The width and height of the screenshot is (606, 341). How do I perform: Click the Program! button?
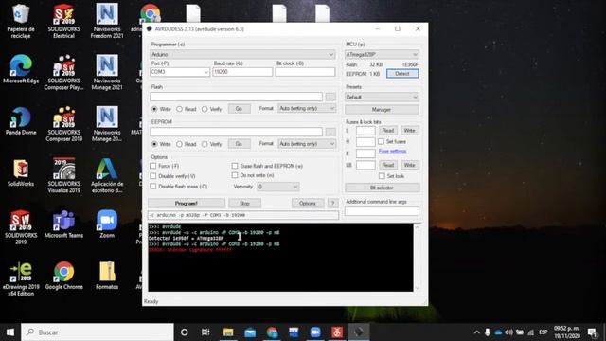[187, 204]
